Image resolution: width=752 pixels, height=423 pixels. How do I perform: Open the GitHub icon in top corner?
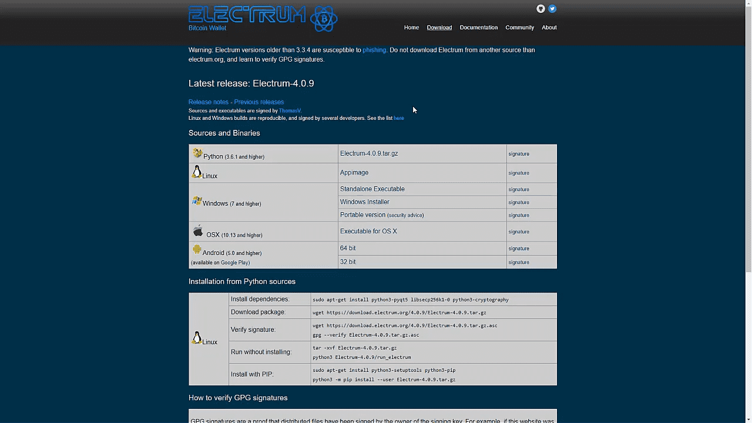(x=540, y=9)
